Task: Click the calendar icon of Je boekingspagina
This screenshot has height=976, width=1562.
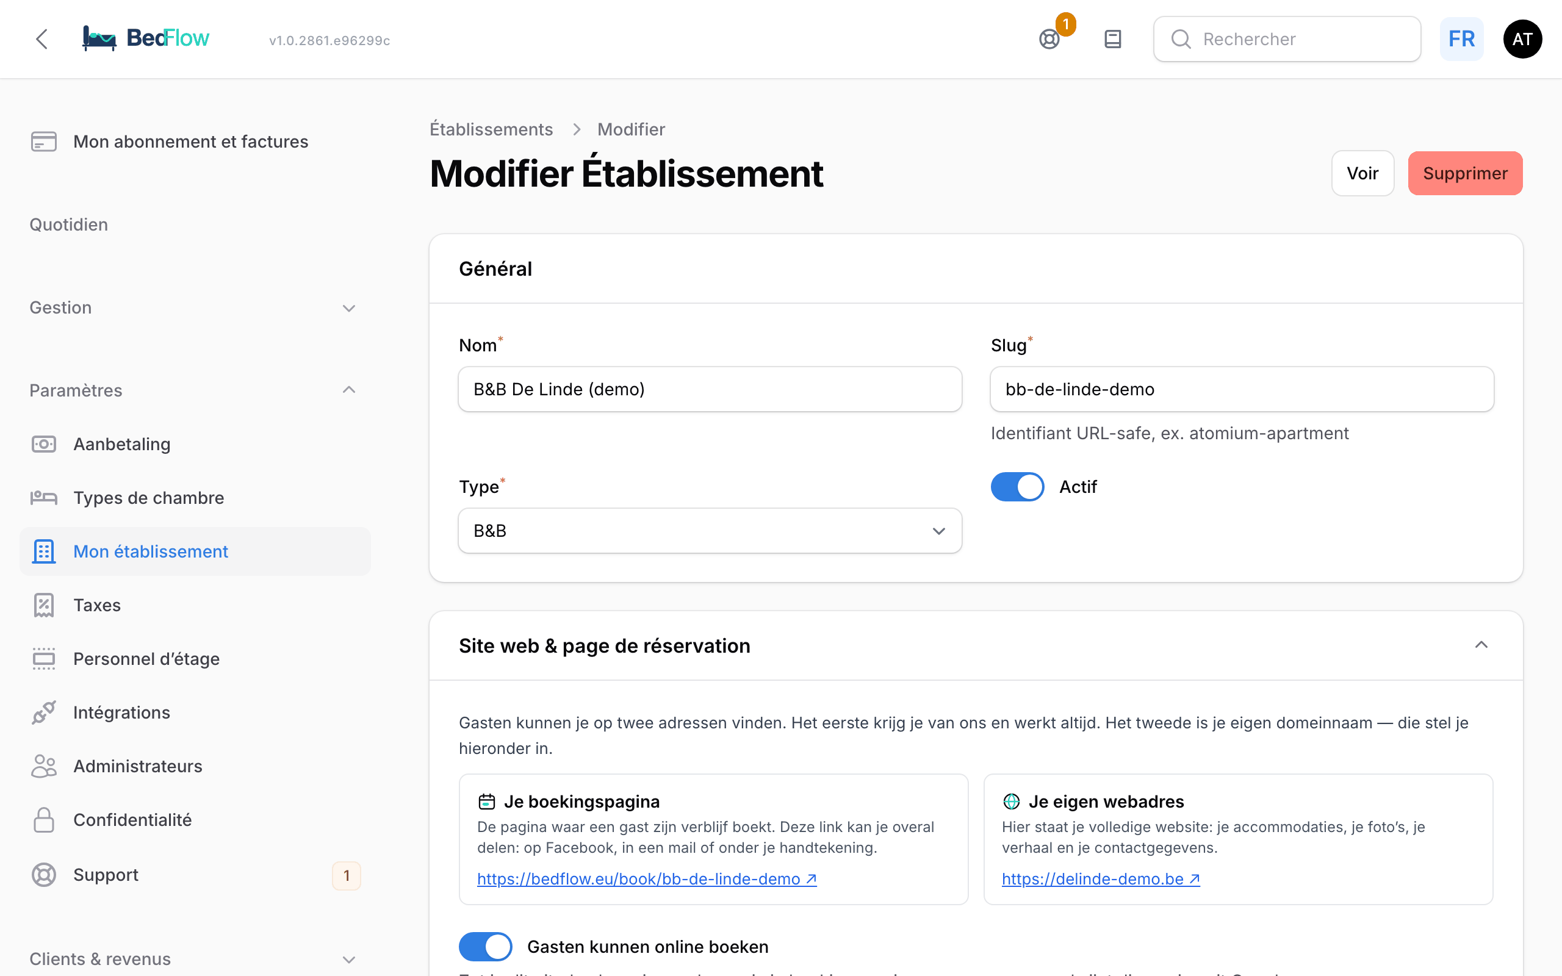Action: [x=487, y=802]
